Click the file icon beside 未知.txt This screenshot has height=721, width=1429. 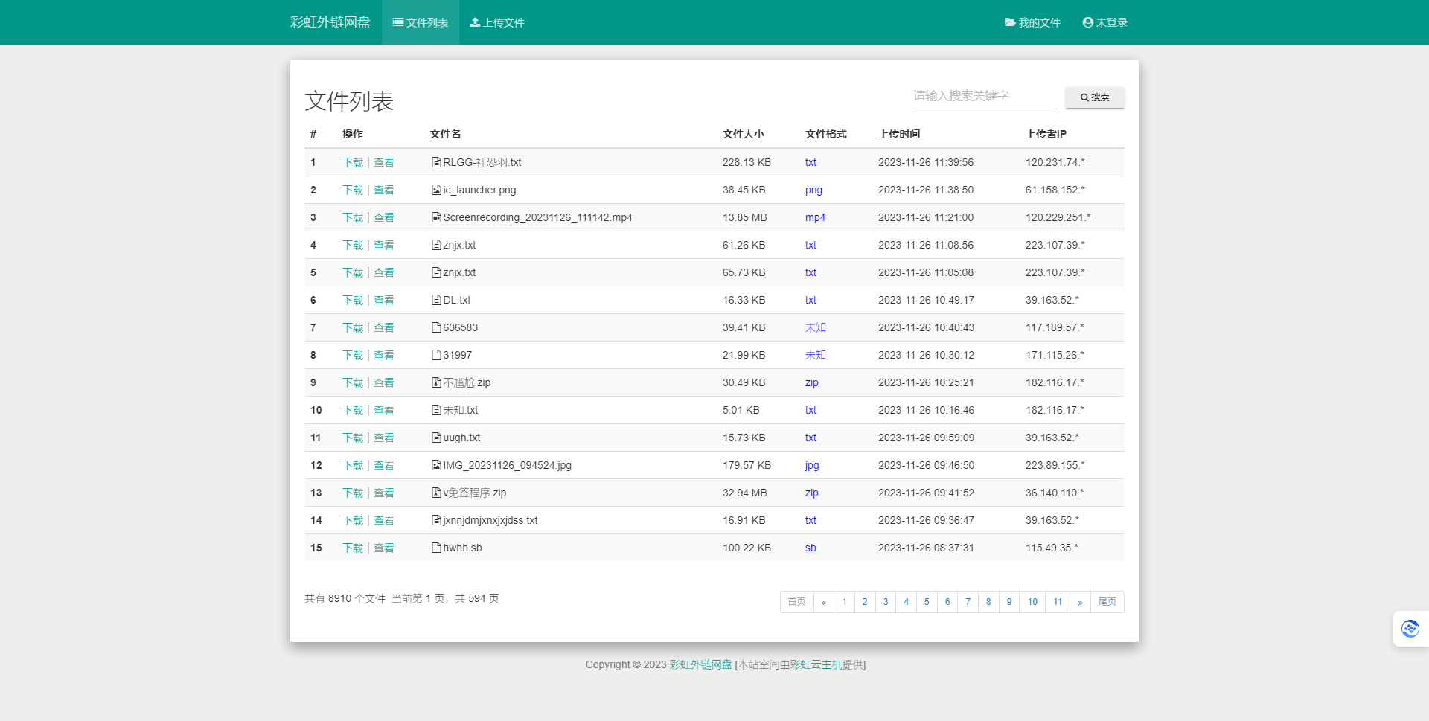[x=436, y=410]
